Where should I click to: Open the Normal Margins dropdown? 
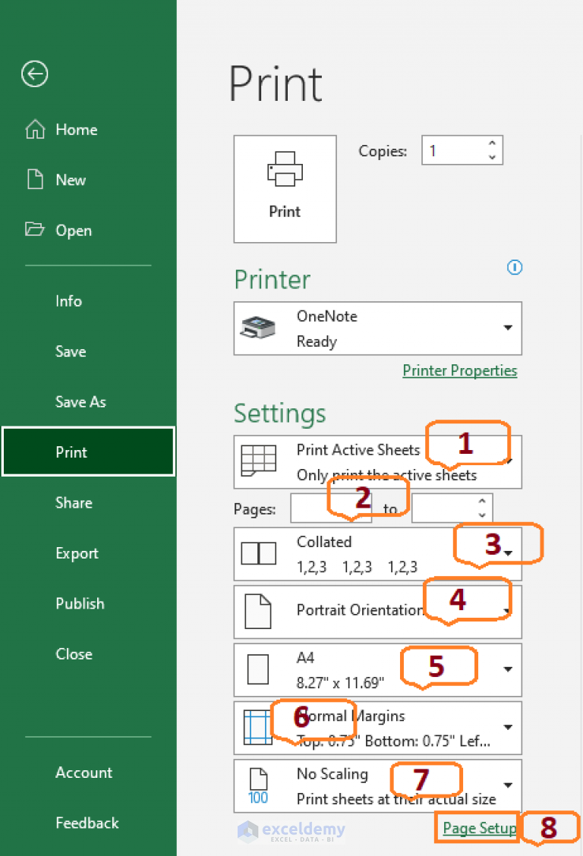[x=508, y=727]
